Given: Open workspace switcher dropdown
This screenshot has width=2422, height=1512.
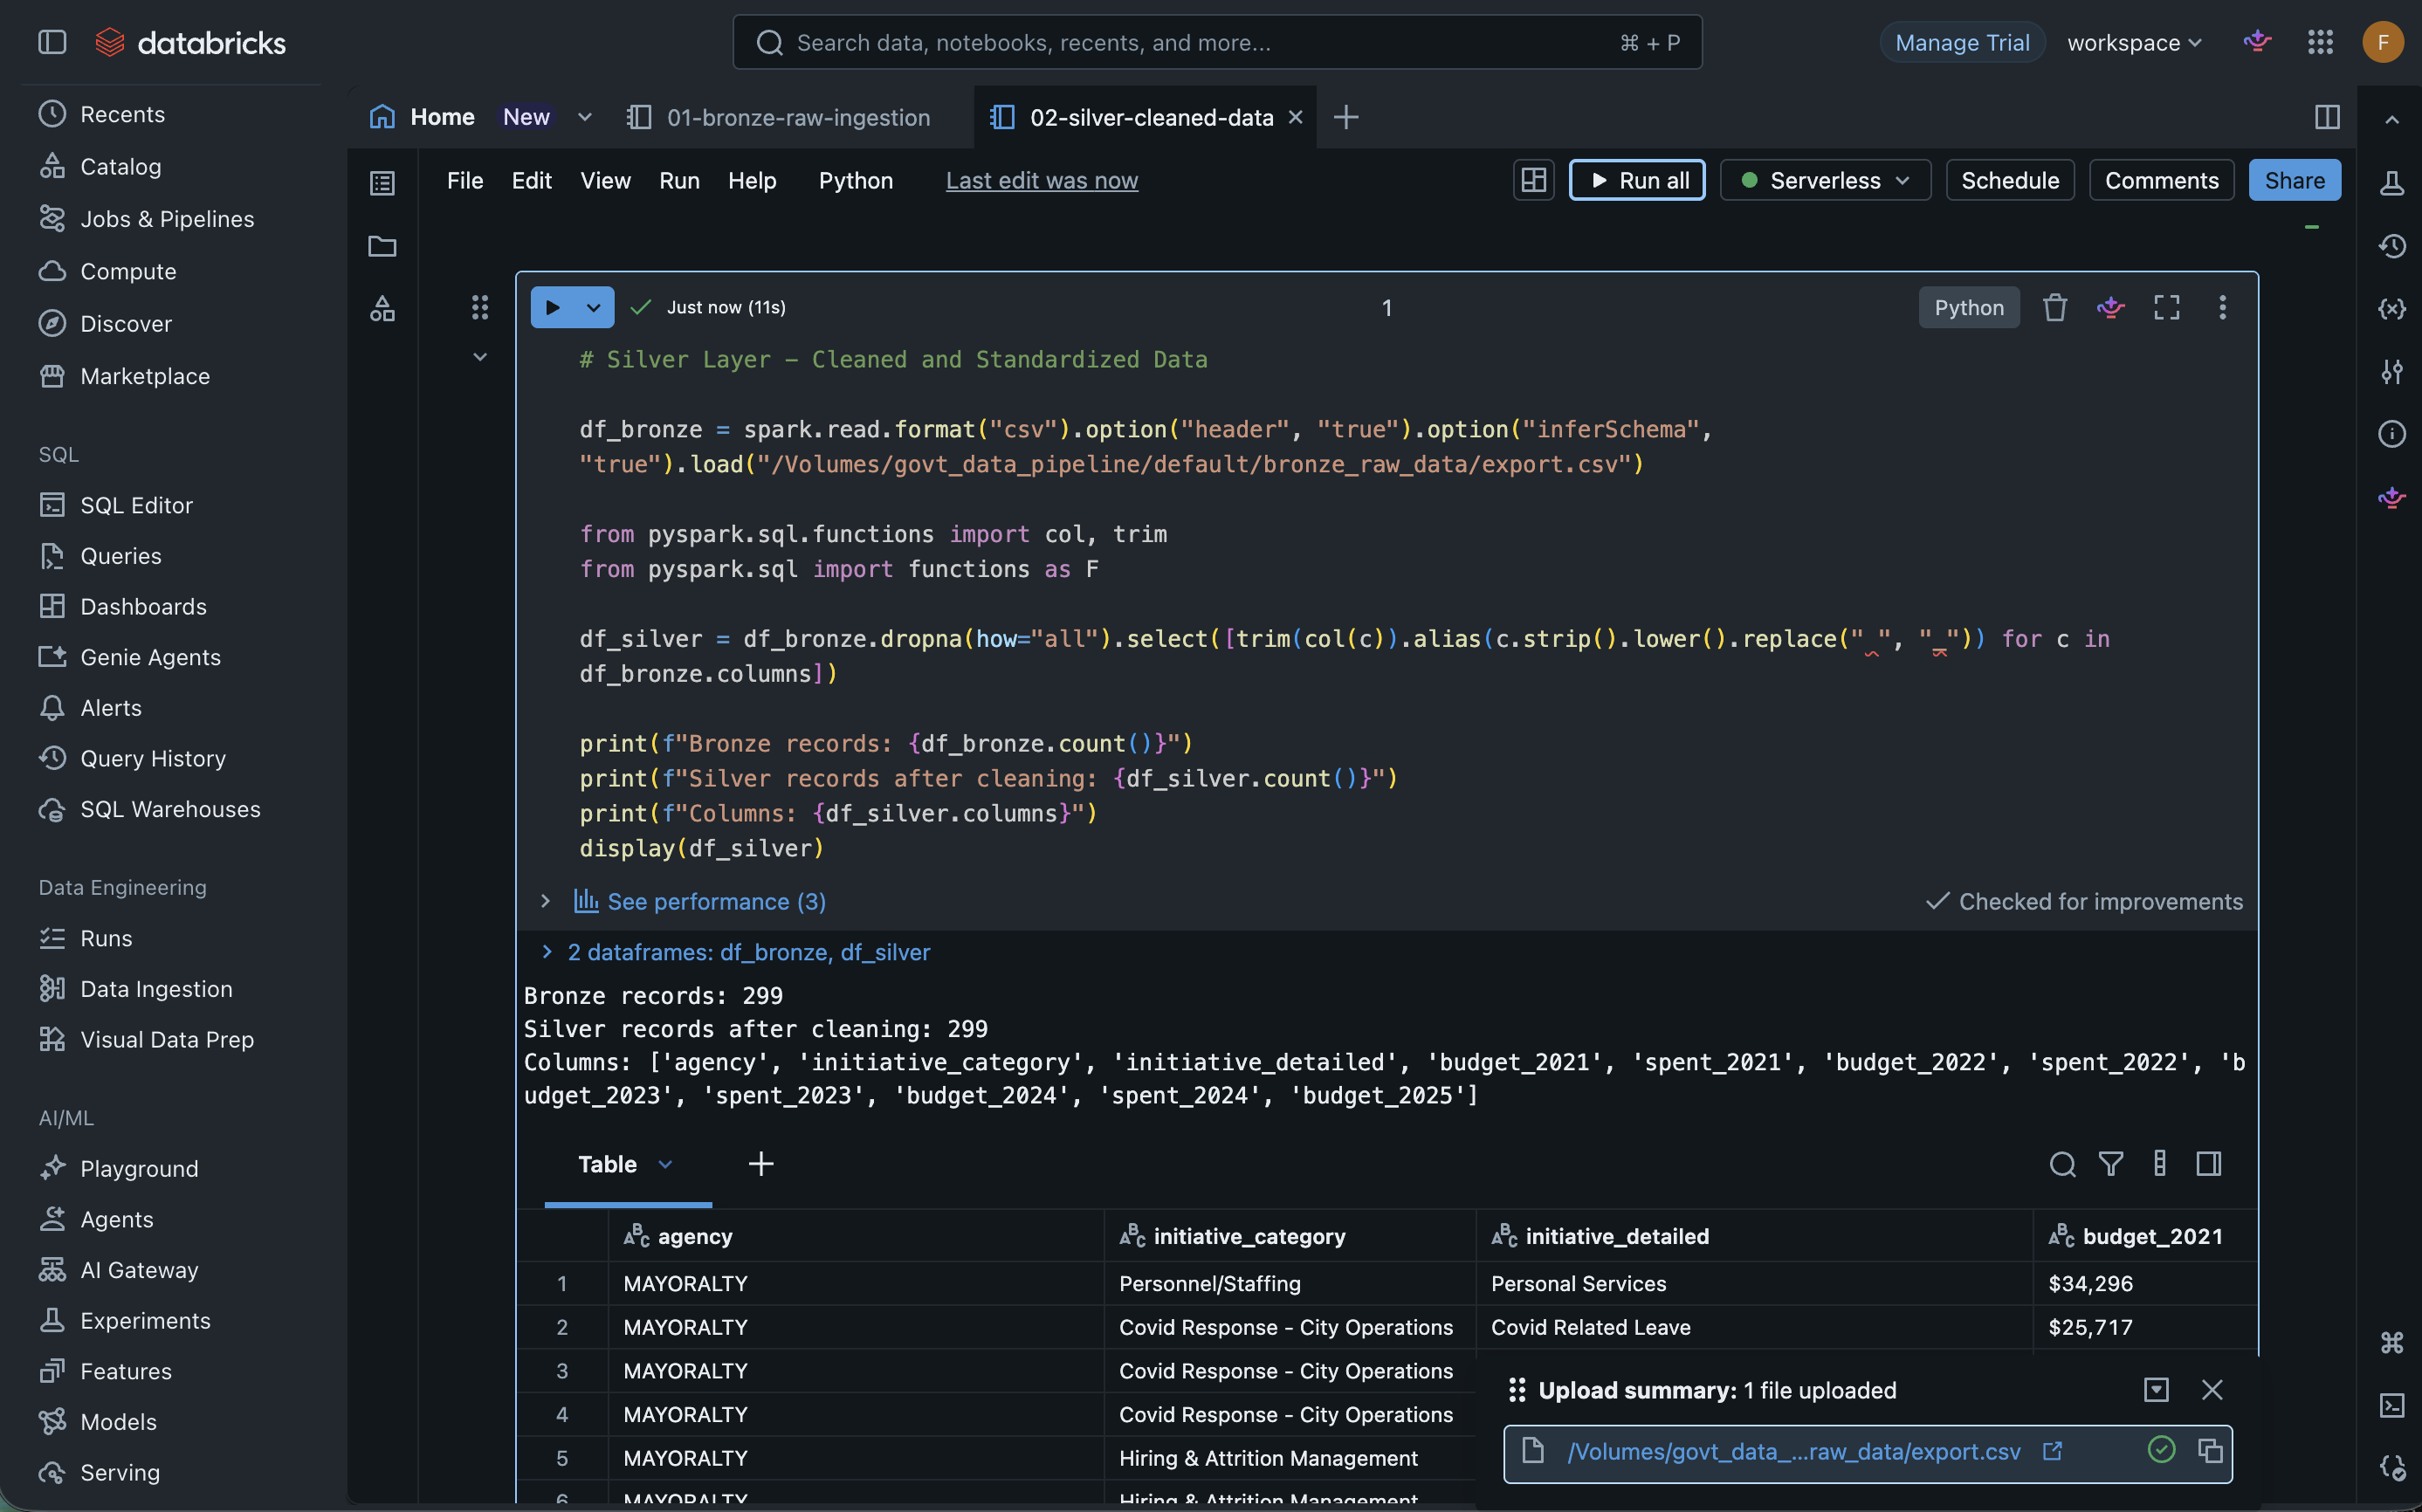Looking at the screenshot, I should pos(2134,42).
